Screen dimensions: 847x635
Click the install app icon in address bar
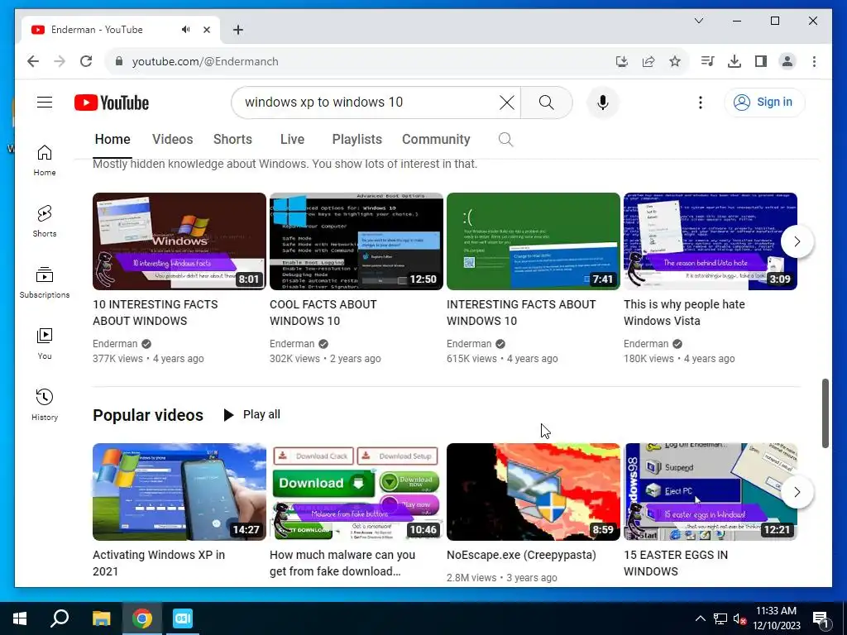click(622, 61)
